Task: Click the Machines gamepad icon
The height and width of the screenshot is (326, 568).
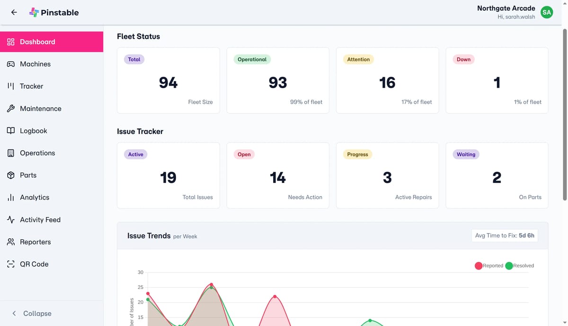Action: [x=11, y=64]
